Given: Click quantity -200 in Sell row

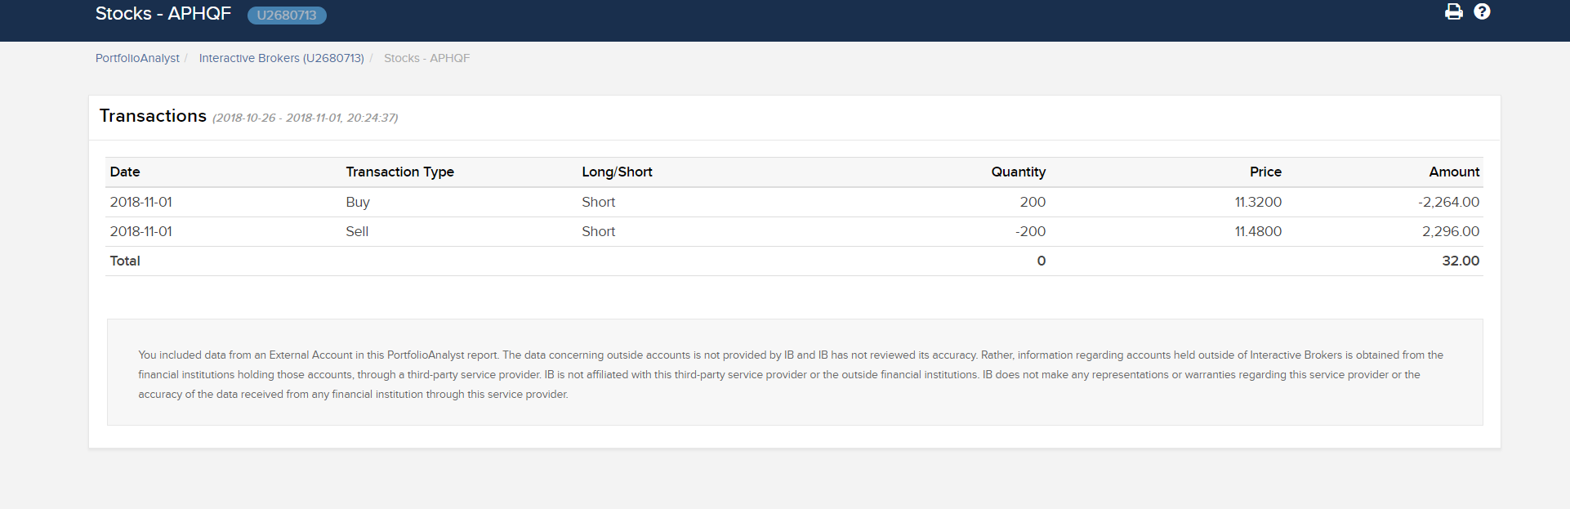Looking at the screenshot, I should coord(1030,231).
